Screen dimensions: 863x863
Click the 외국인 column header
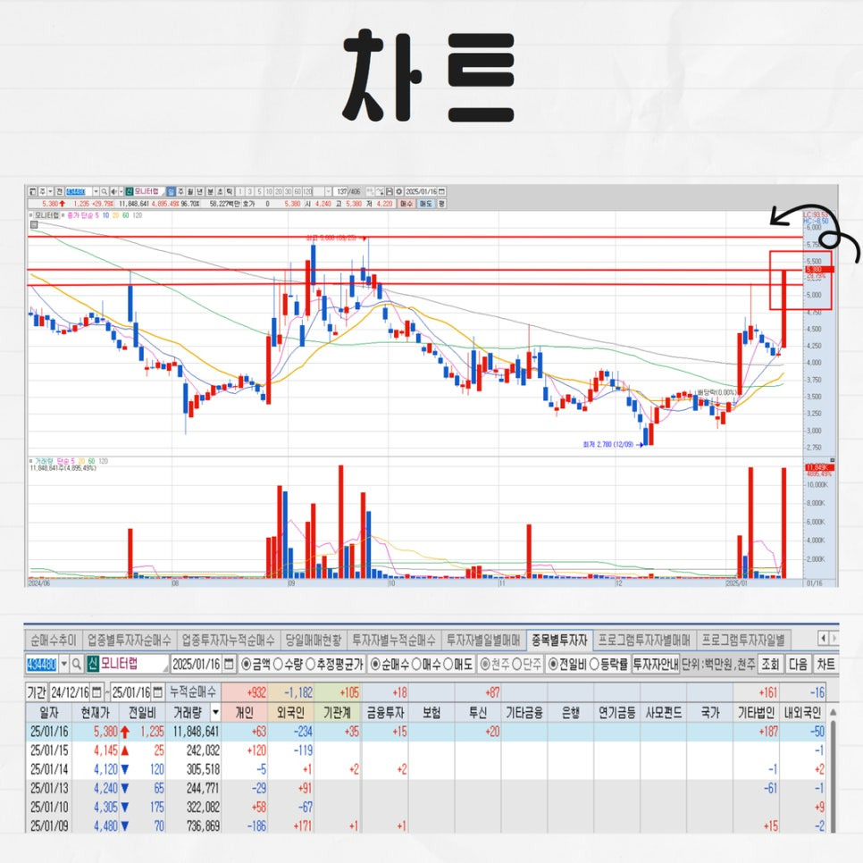(290, 712)
